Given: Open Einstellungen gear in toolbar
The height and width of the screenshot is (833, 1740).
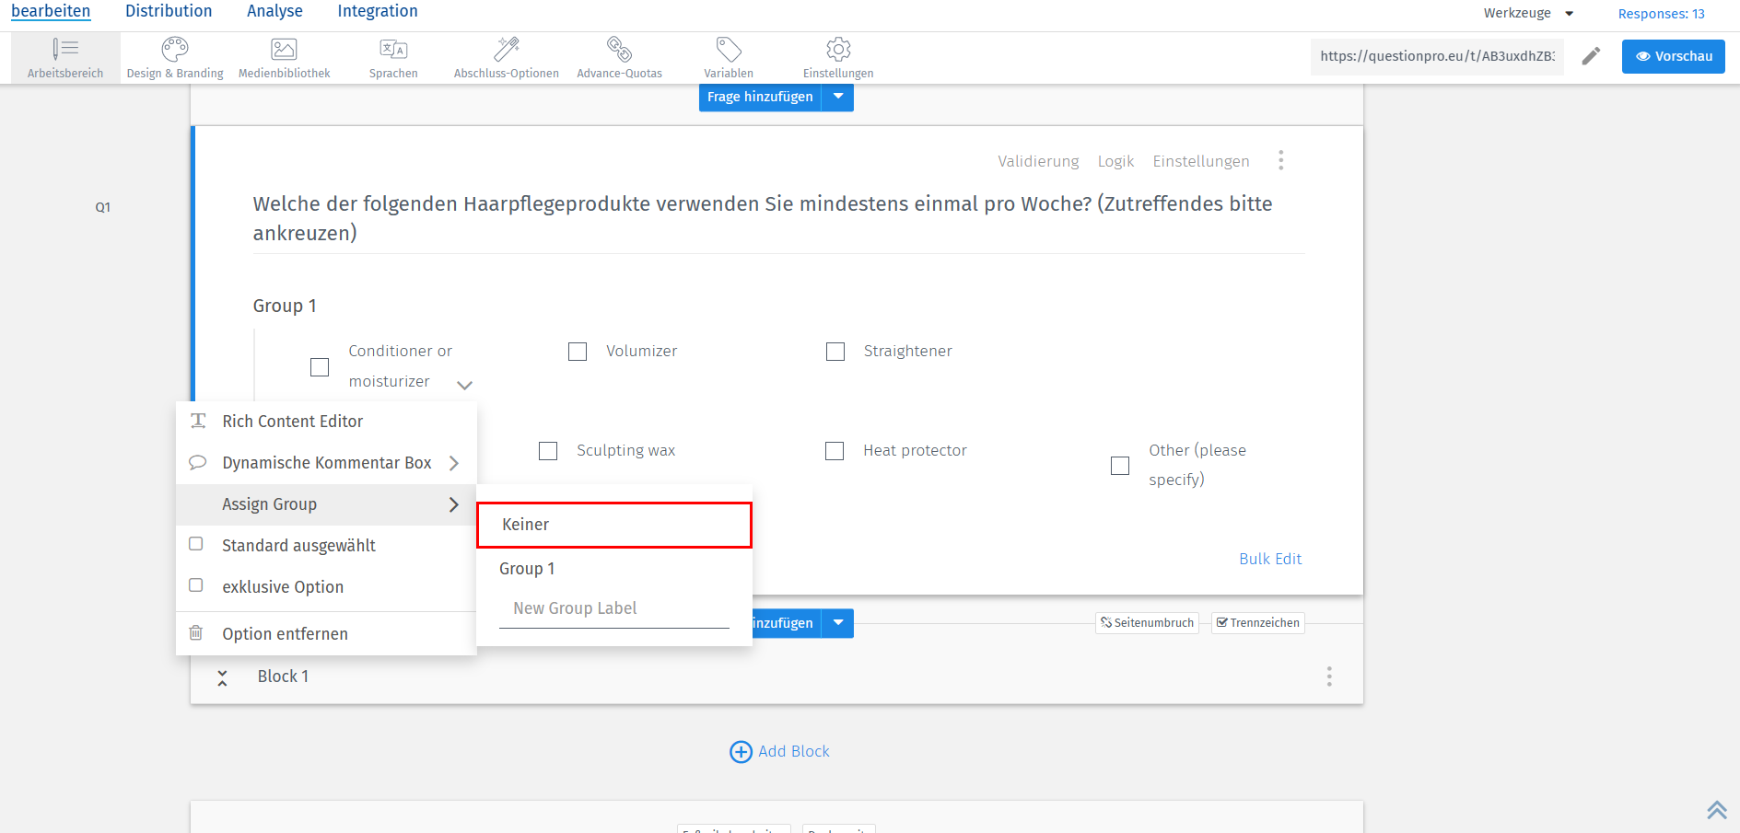Looking at the screenshot, I should [x=838, y=49].
